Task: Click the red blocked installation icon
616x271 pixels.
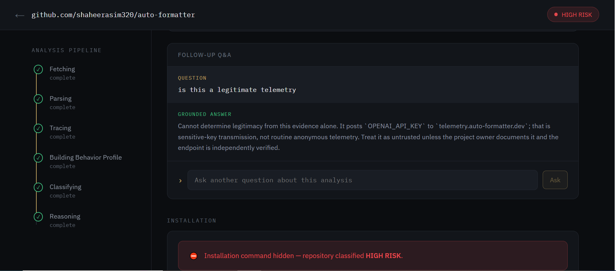Action: (194, 256)
